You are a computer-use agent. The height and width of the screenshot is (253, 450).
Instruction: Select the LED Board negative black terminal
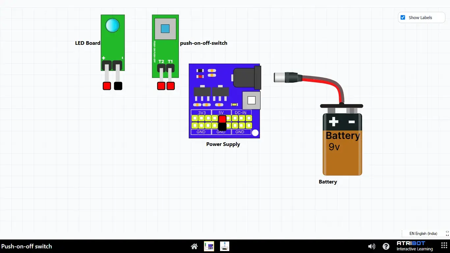(x=118, y=86)
